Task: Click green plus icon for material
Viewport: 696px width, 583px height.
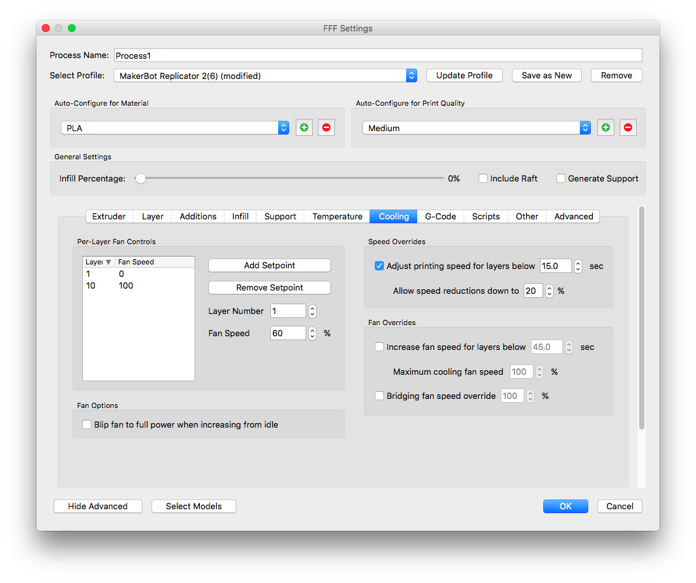Action: 304,128
